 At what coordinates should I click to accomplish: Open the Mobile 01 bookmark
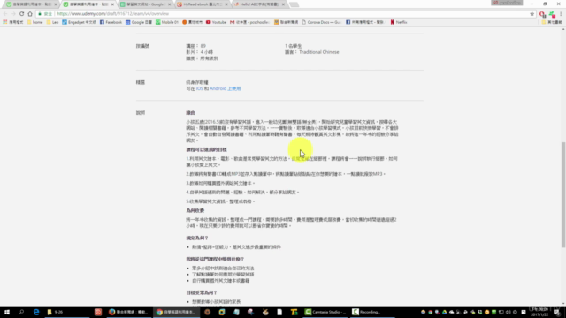(x=167, y=22)
